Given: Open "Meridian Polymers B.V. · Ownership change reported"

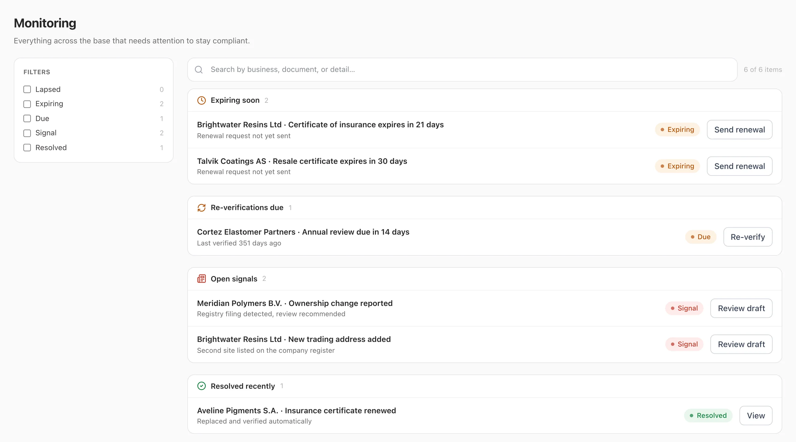Looking at the screenshot, I should (295, 303).
